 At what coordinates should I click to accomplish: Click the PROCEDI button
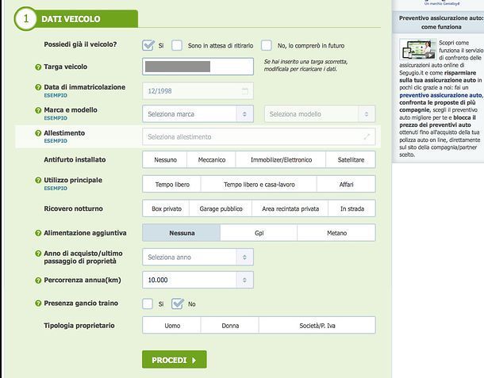pyautogui.click(x=175, y=360)
